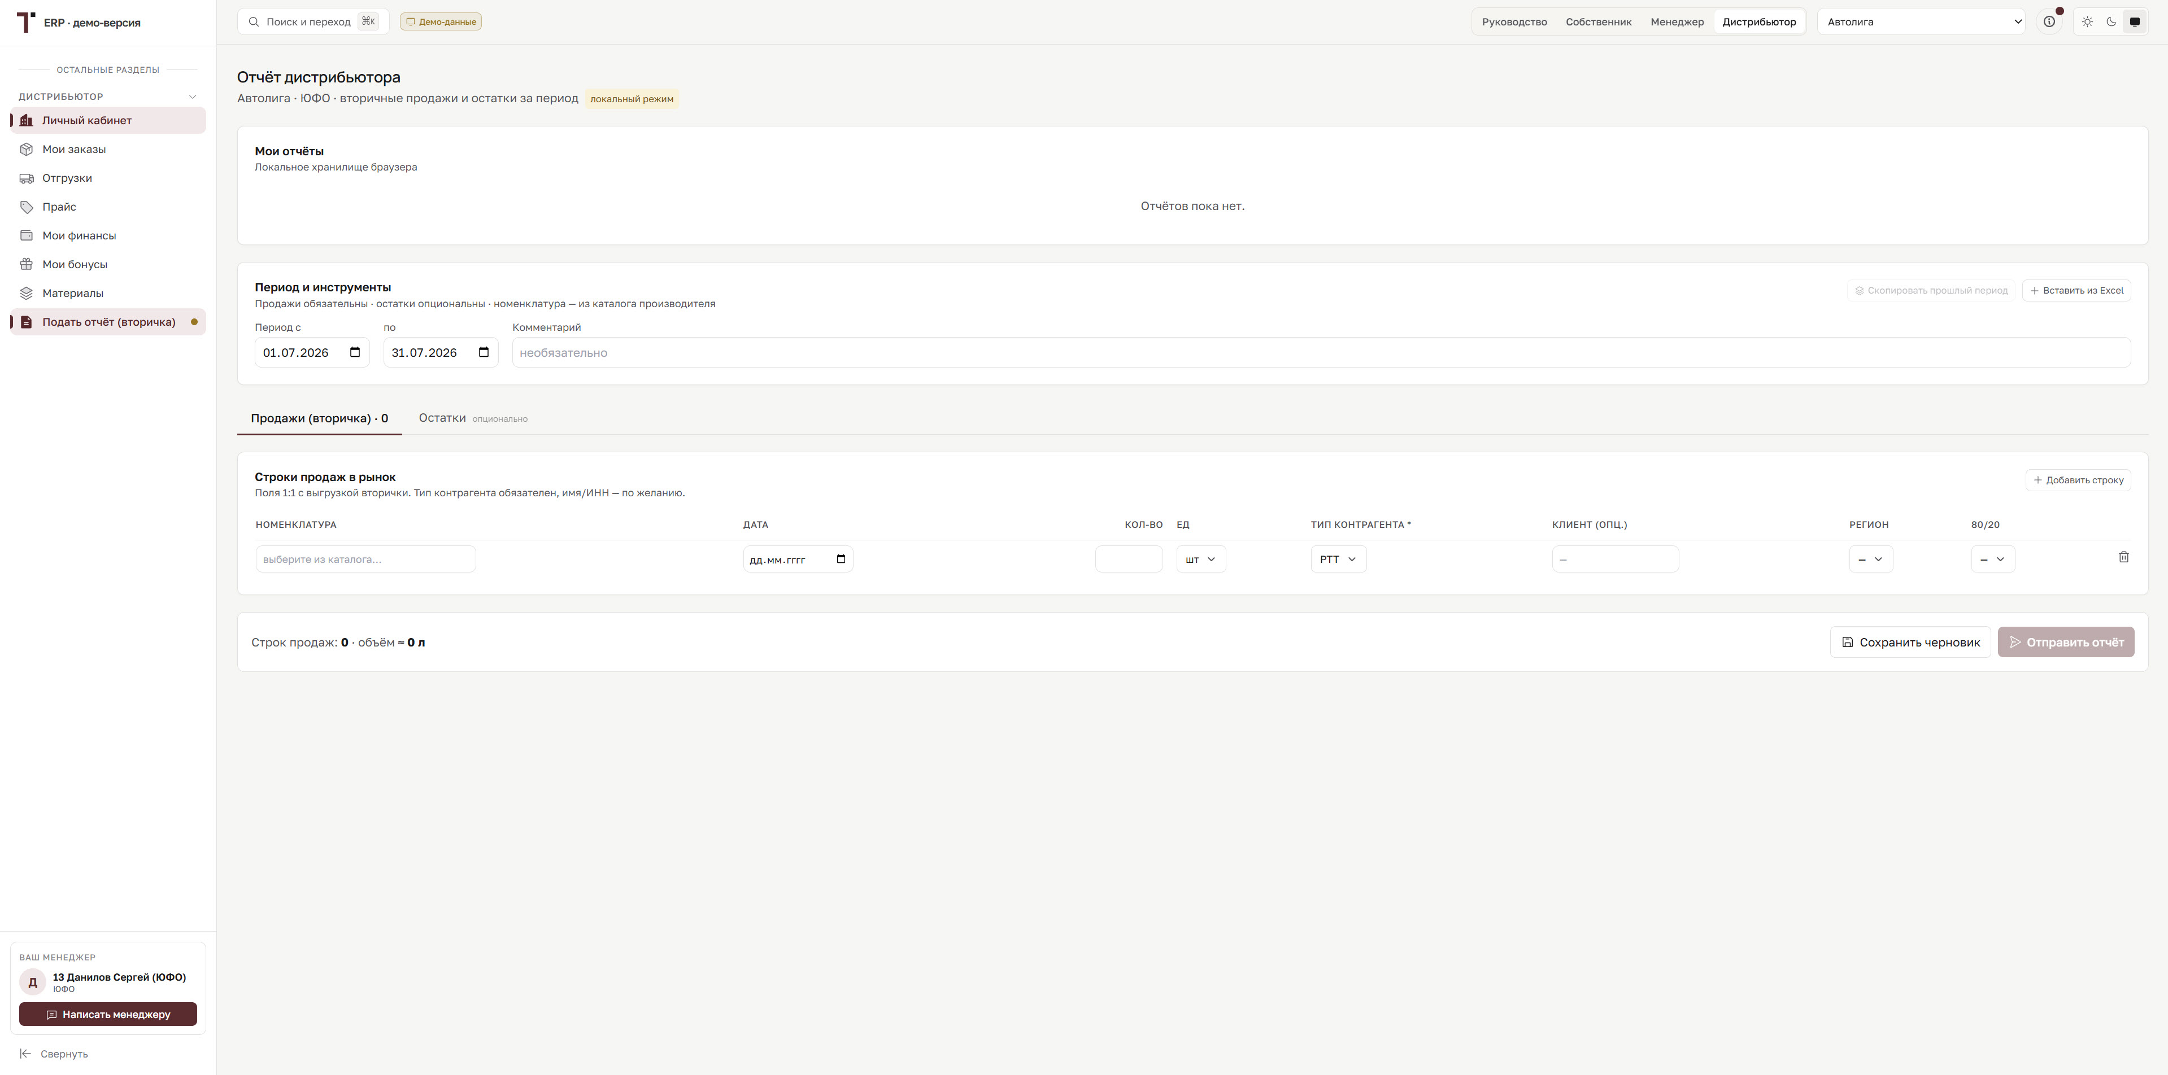Click Сохранить черновик button
The height and width of the screenshot is (1075, 2168).
[x=1910, y=642]
